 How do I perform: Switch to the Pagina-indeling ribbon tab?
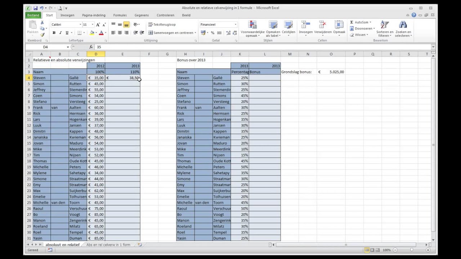pos(94,15)
